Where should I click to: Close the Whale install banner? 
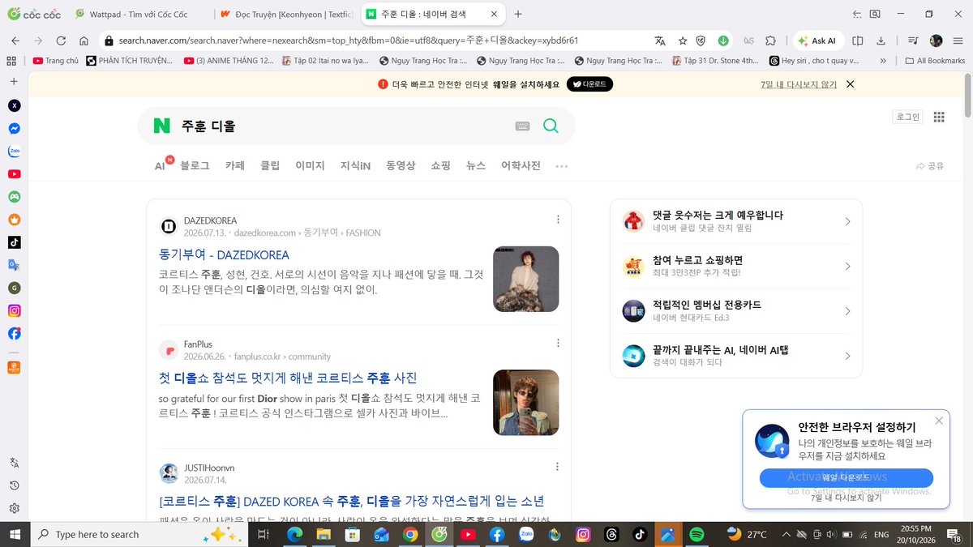coord(850,84)
